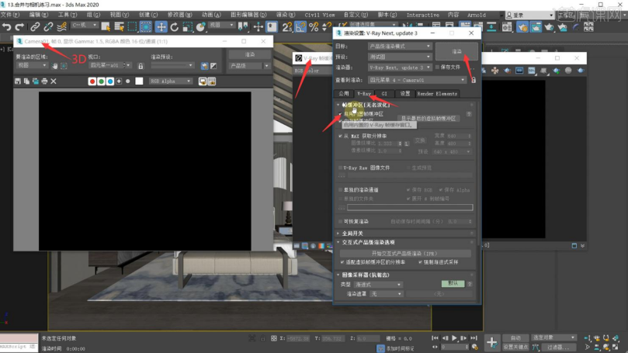
Task: Activate the Select Object tool
Action: 106,27
